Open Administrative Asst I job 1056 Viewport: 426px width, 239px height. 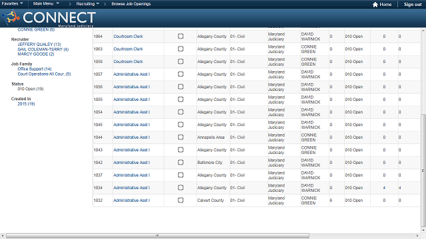(132, 87)
